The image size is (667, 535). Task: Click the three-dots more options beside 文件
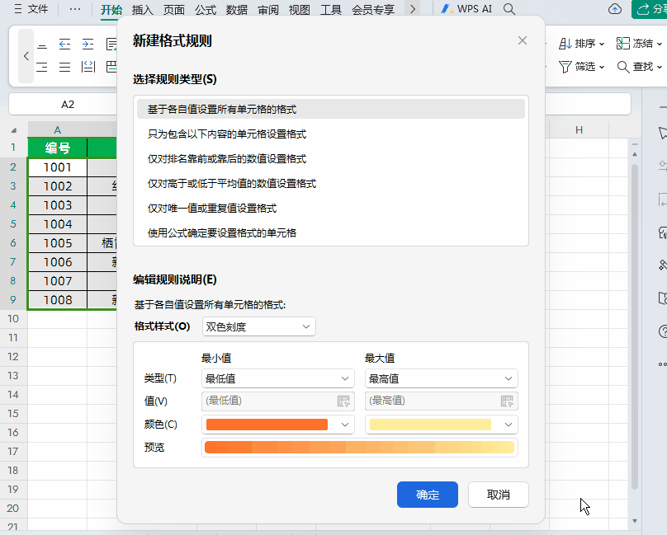(75, 9)
